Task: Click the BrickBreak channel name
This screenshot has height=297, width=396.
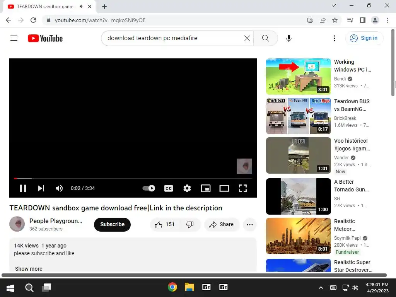Action: [345, 118]
